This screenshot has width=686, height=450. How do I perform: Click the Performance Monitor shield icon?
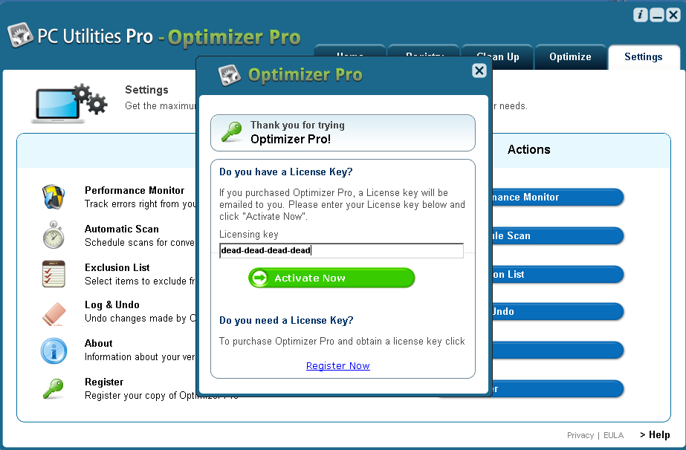54,197
